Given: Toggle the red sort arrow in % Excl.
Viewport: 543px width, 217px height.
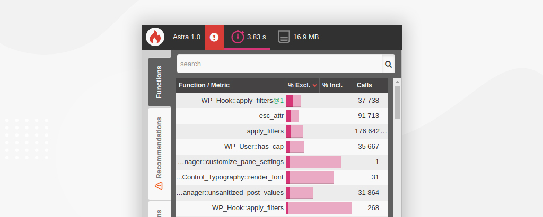Looking at the screenshot, I should pyautogui.click(x=315, y=85).
